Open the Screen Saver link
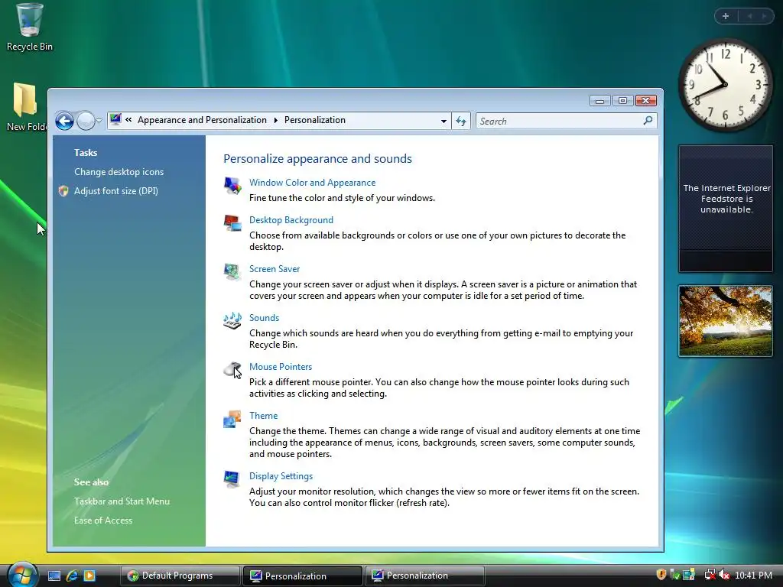Image resolution: width=783 pixels, height=587 pixels. [x=275, y=269]
